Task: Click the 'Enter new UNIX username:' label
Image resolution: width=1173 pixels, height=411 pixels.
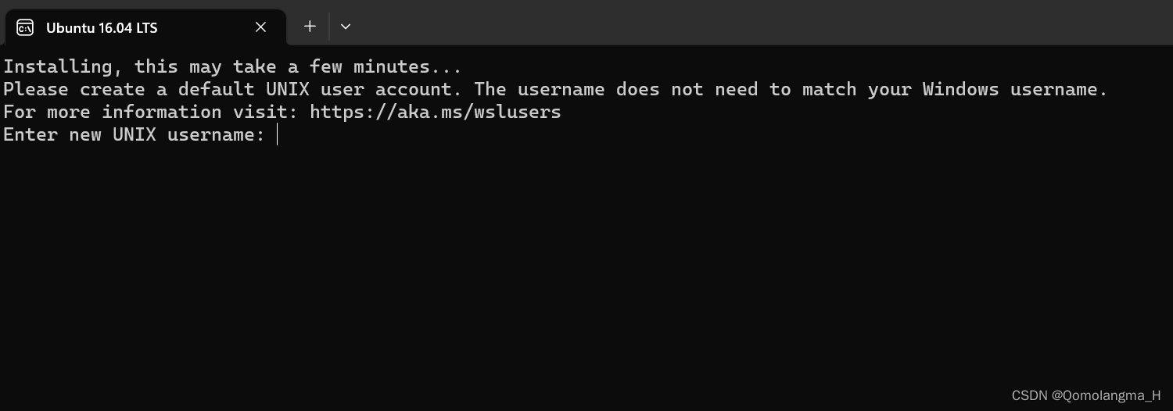Action: (135, 134)
